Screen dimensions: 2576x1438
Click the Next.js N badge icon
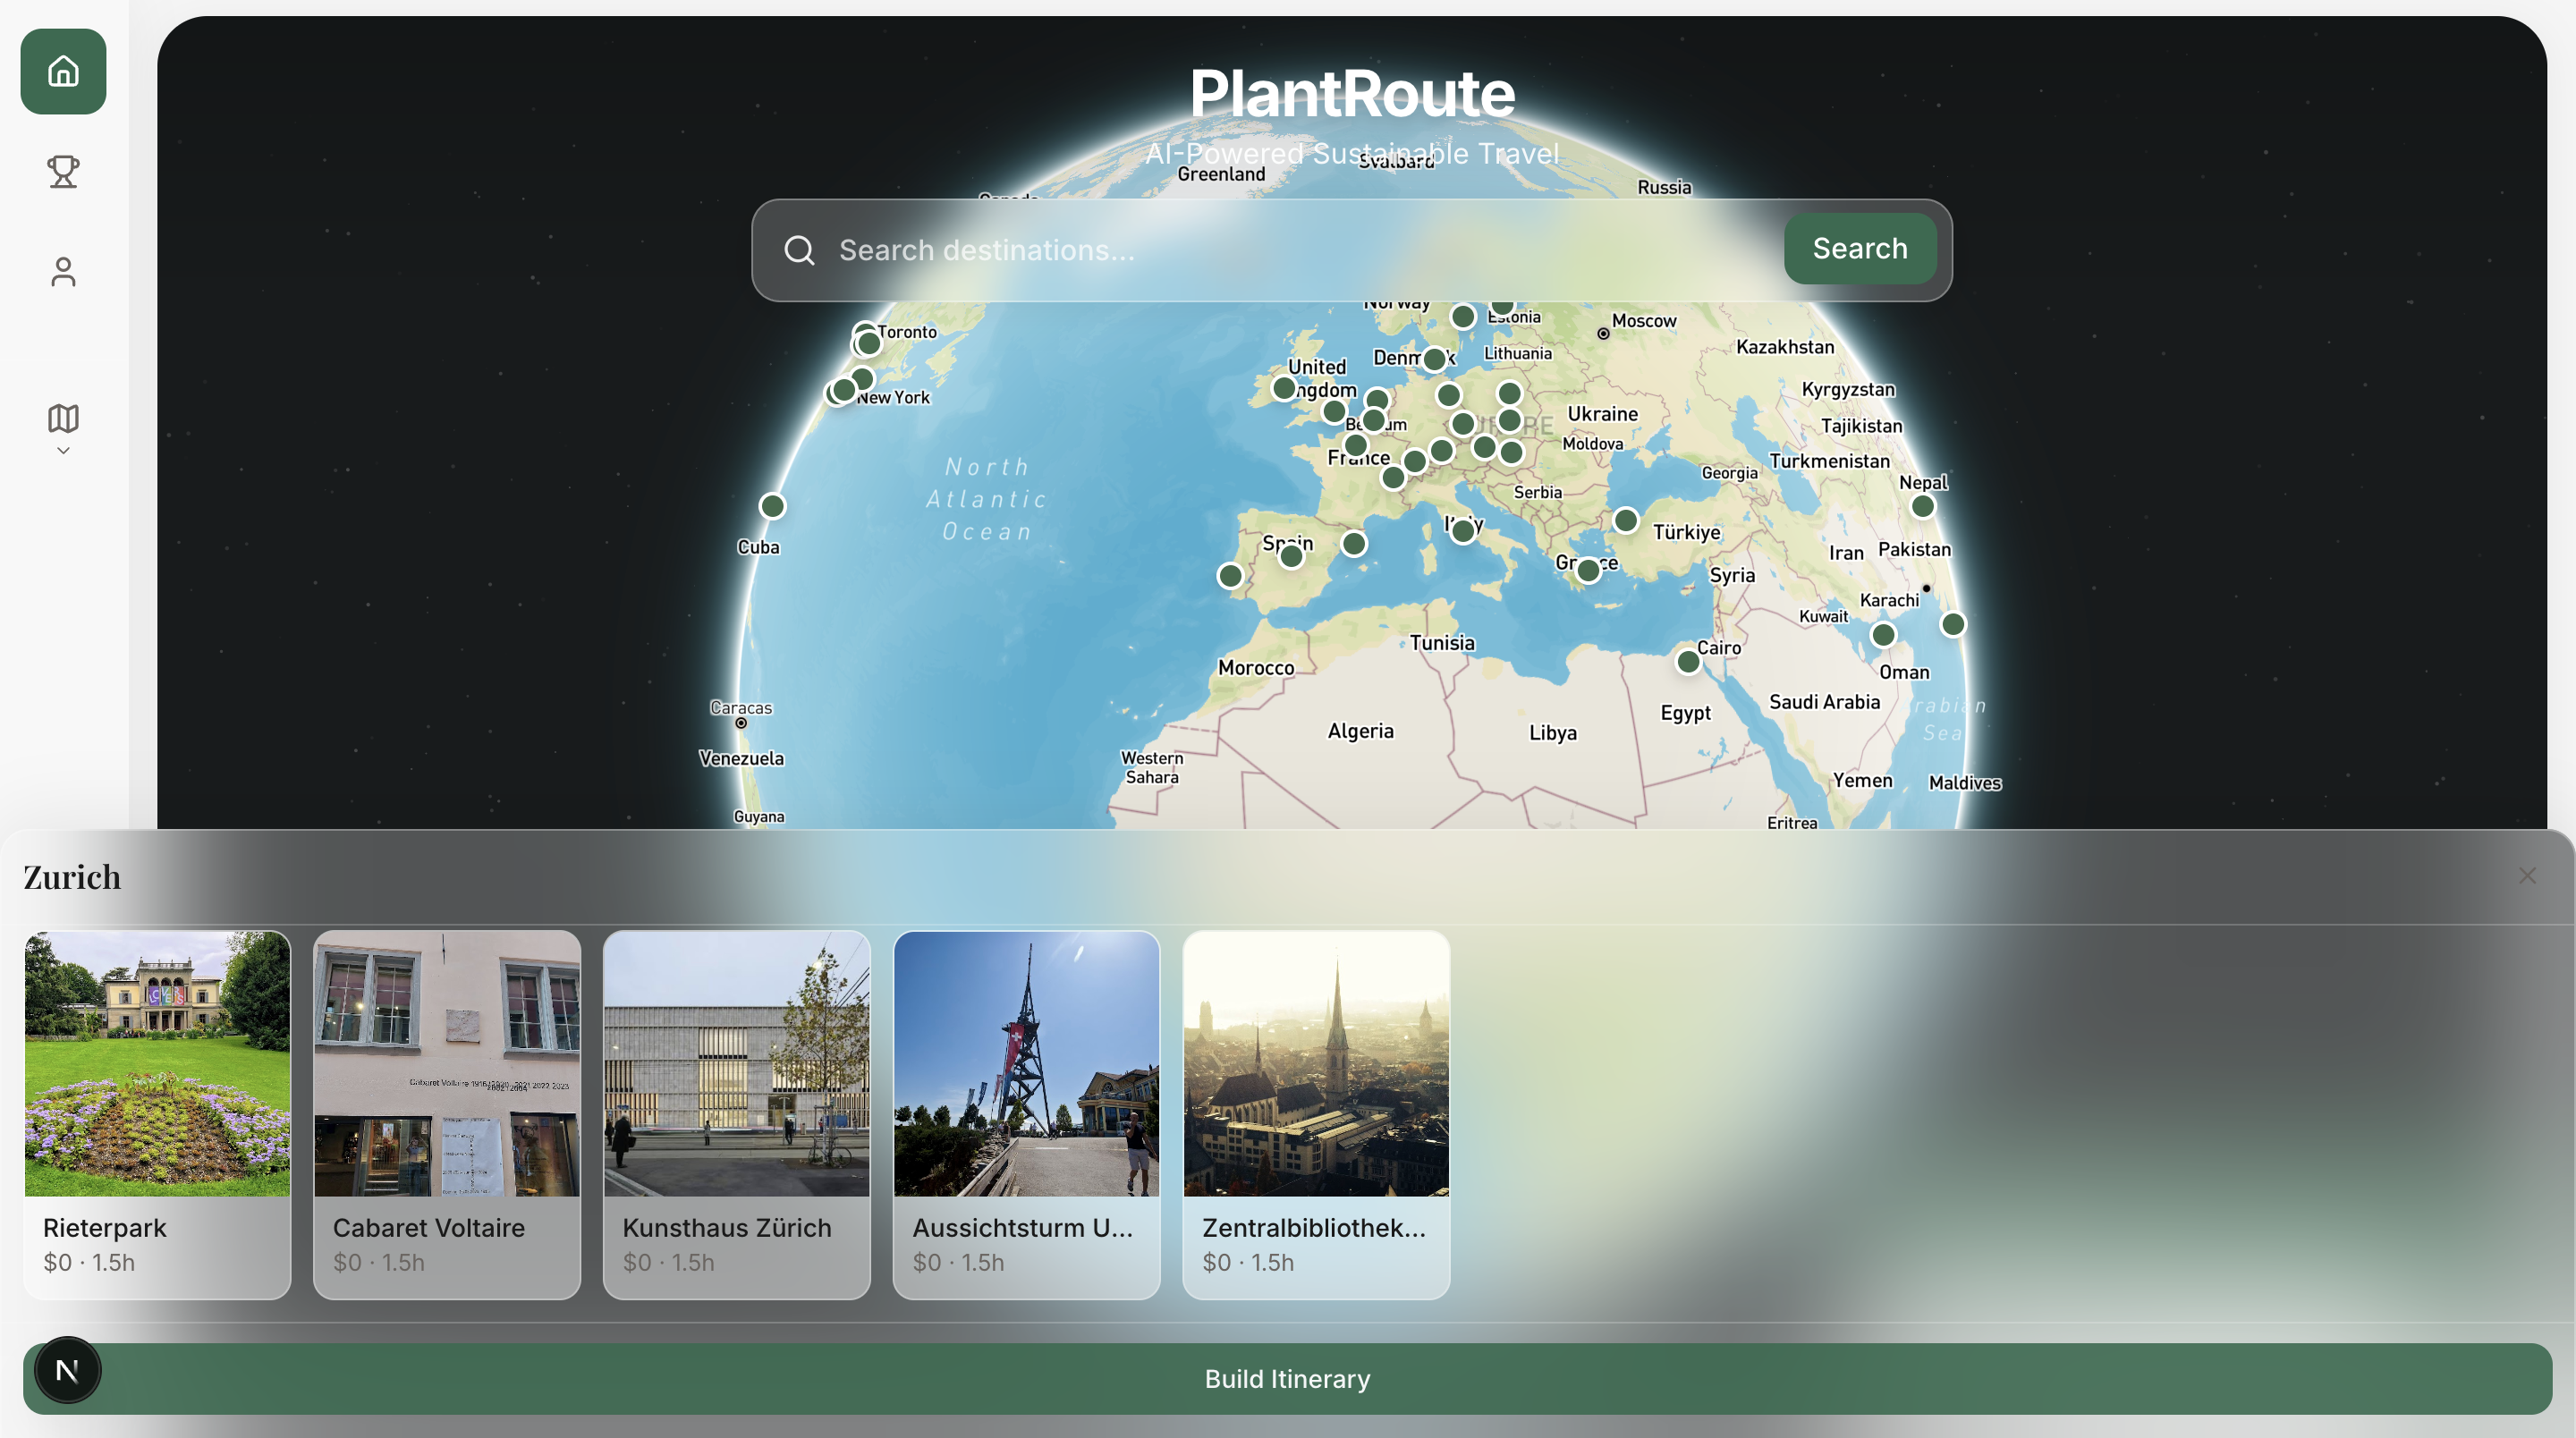(x=67, y=1370)
